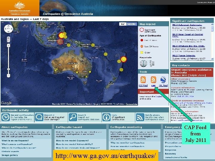Open the Visit JATWC site link
The image size is (215, 161).
(185, 96)
